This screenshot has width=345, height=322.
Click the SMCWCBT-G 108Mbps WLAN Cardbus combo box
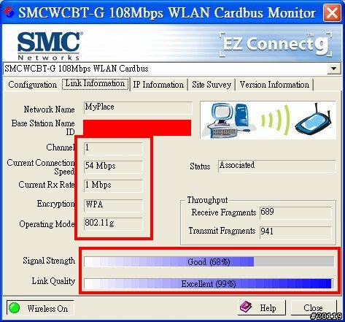172,69
